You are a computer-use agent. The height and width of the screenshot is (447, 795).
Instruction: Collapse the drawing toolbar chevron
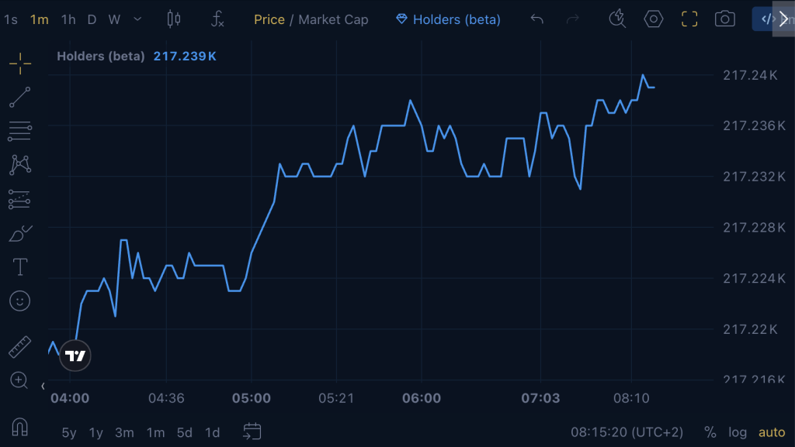click(43, 387)
